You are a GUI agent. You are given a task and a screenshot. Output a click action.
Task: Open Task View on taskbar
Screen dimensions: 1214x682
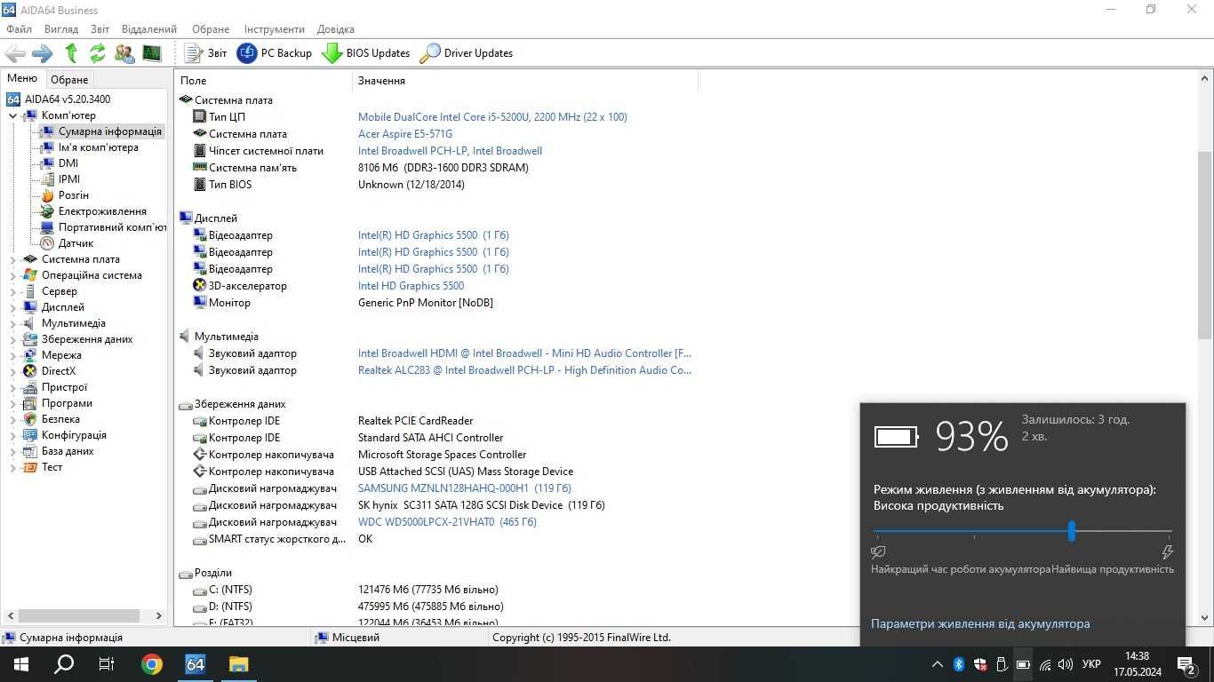[x=107, y=663]
